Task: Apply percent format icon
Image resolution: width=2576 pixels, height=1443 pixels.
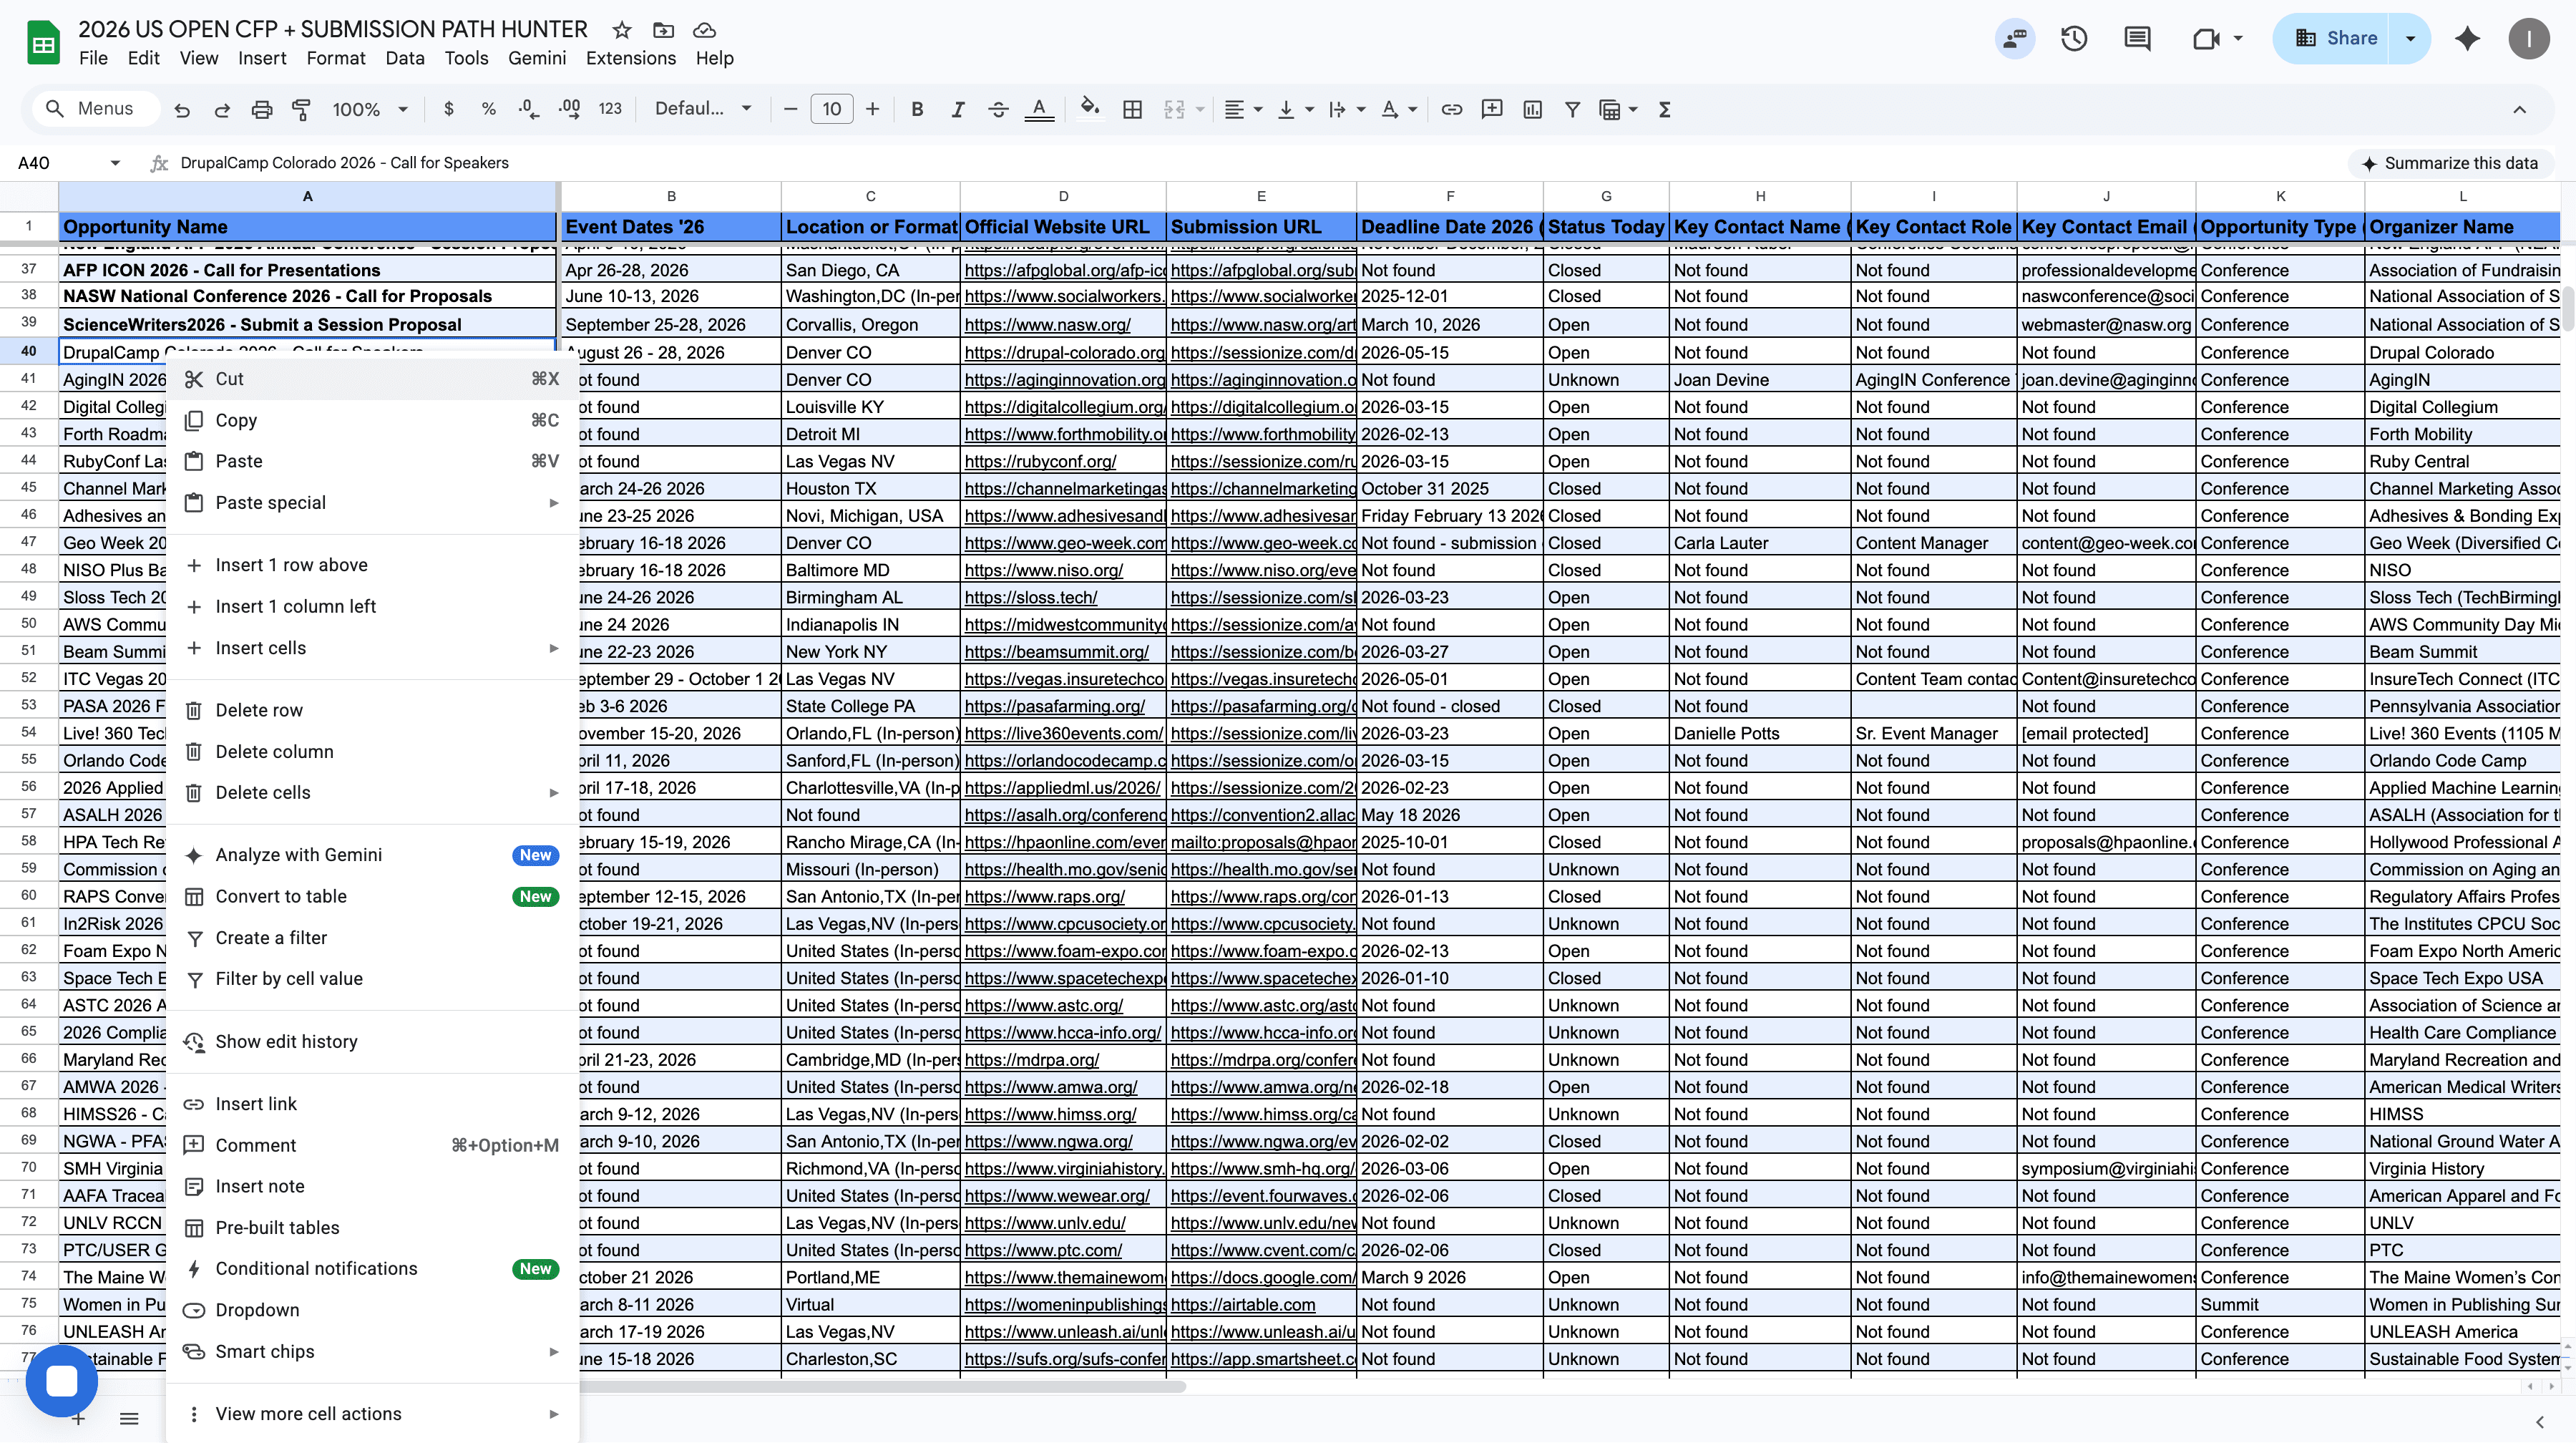Action: [489, 109]
